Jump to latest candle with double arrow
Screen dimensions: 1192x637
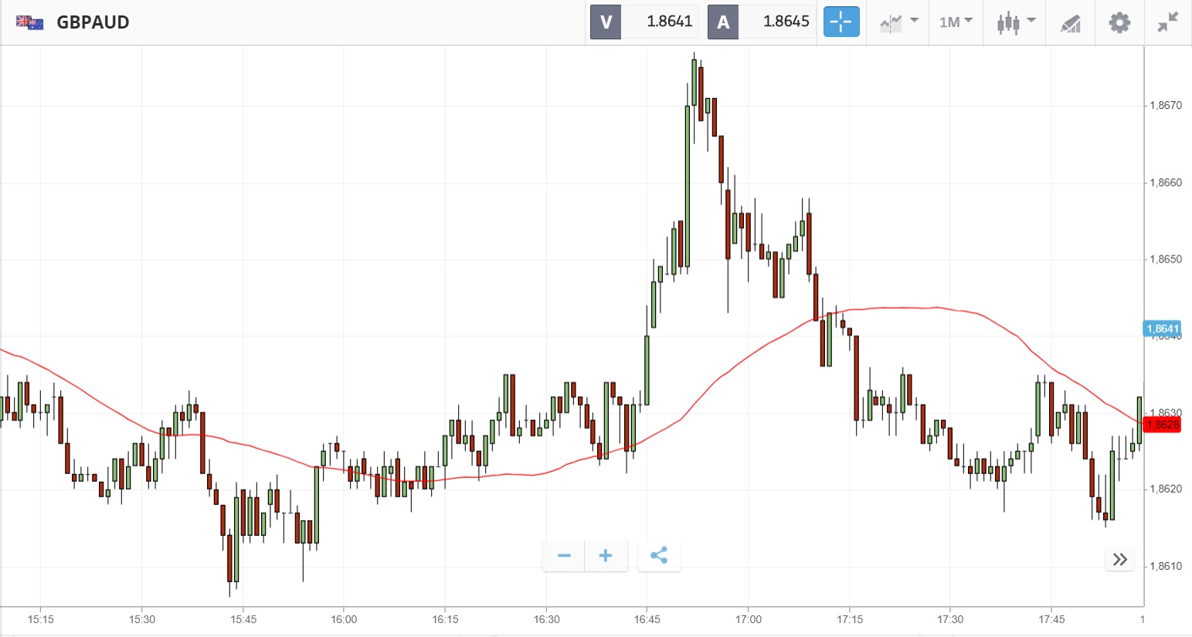coord(1120,560)
